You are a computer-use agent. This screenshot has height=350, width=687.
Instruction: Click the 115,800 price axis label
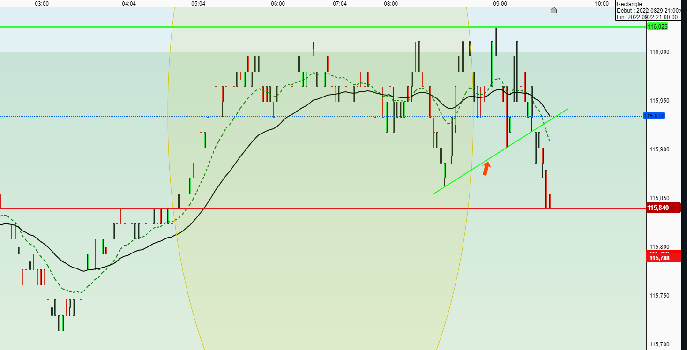[x=660, y=247]
